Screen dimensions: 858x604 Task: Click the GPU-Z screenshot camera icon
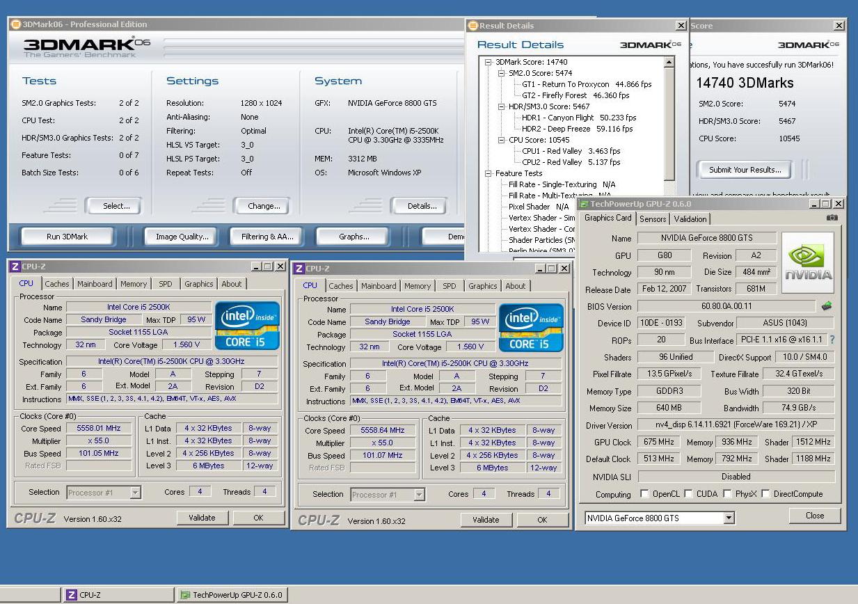(x=832, y=218)
